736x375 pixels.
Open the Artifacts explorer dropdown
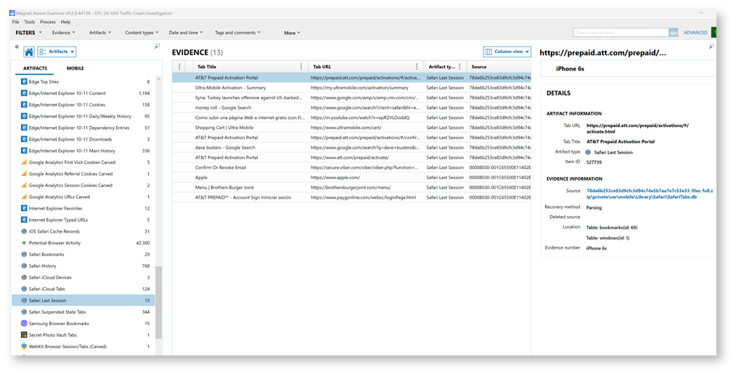[x=57, y=51]
